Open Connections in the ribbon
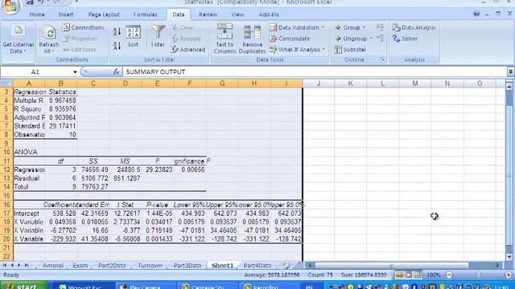Viewport: 515px width, 289px height. (83, 27)
